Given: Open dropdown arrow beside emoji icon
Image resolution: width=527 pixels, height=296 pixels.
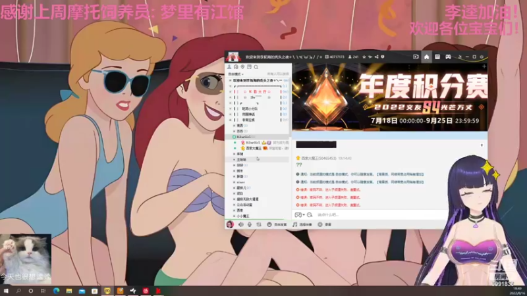Looking at the screenshot, I should pos(304,215).
